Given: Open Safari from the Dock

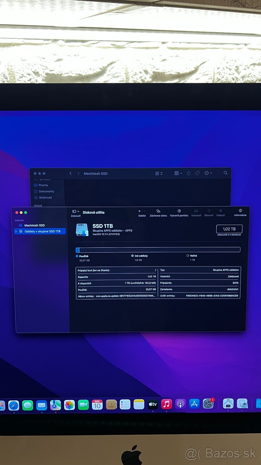Looking at the screenshot, I should pyautogui.click(x=14, y=405).
